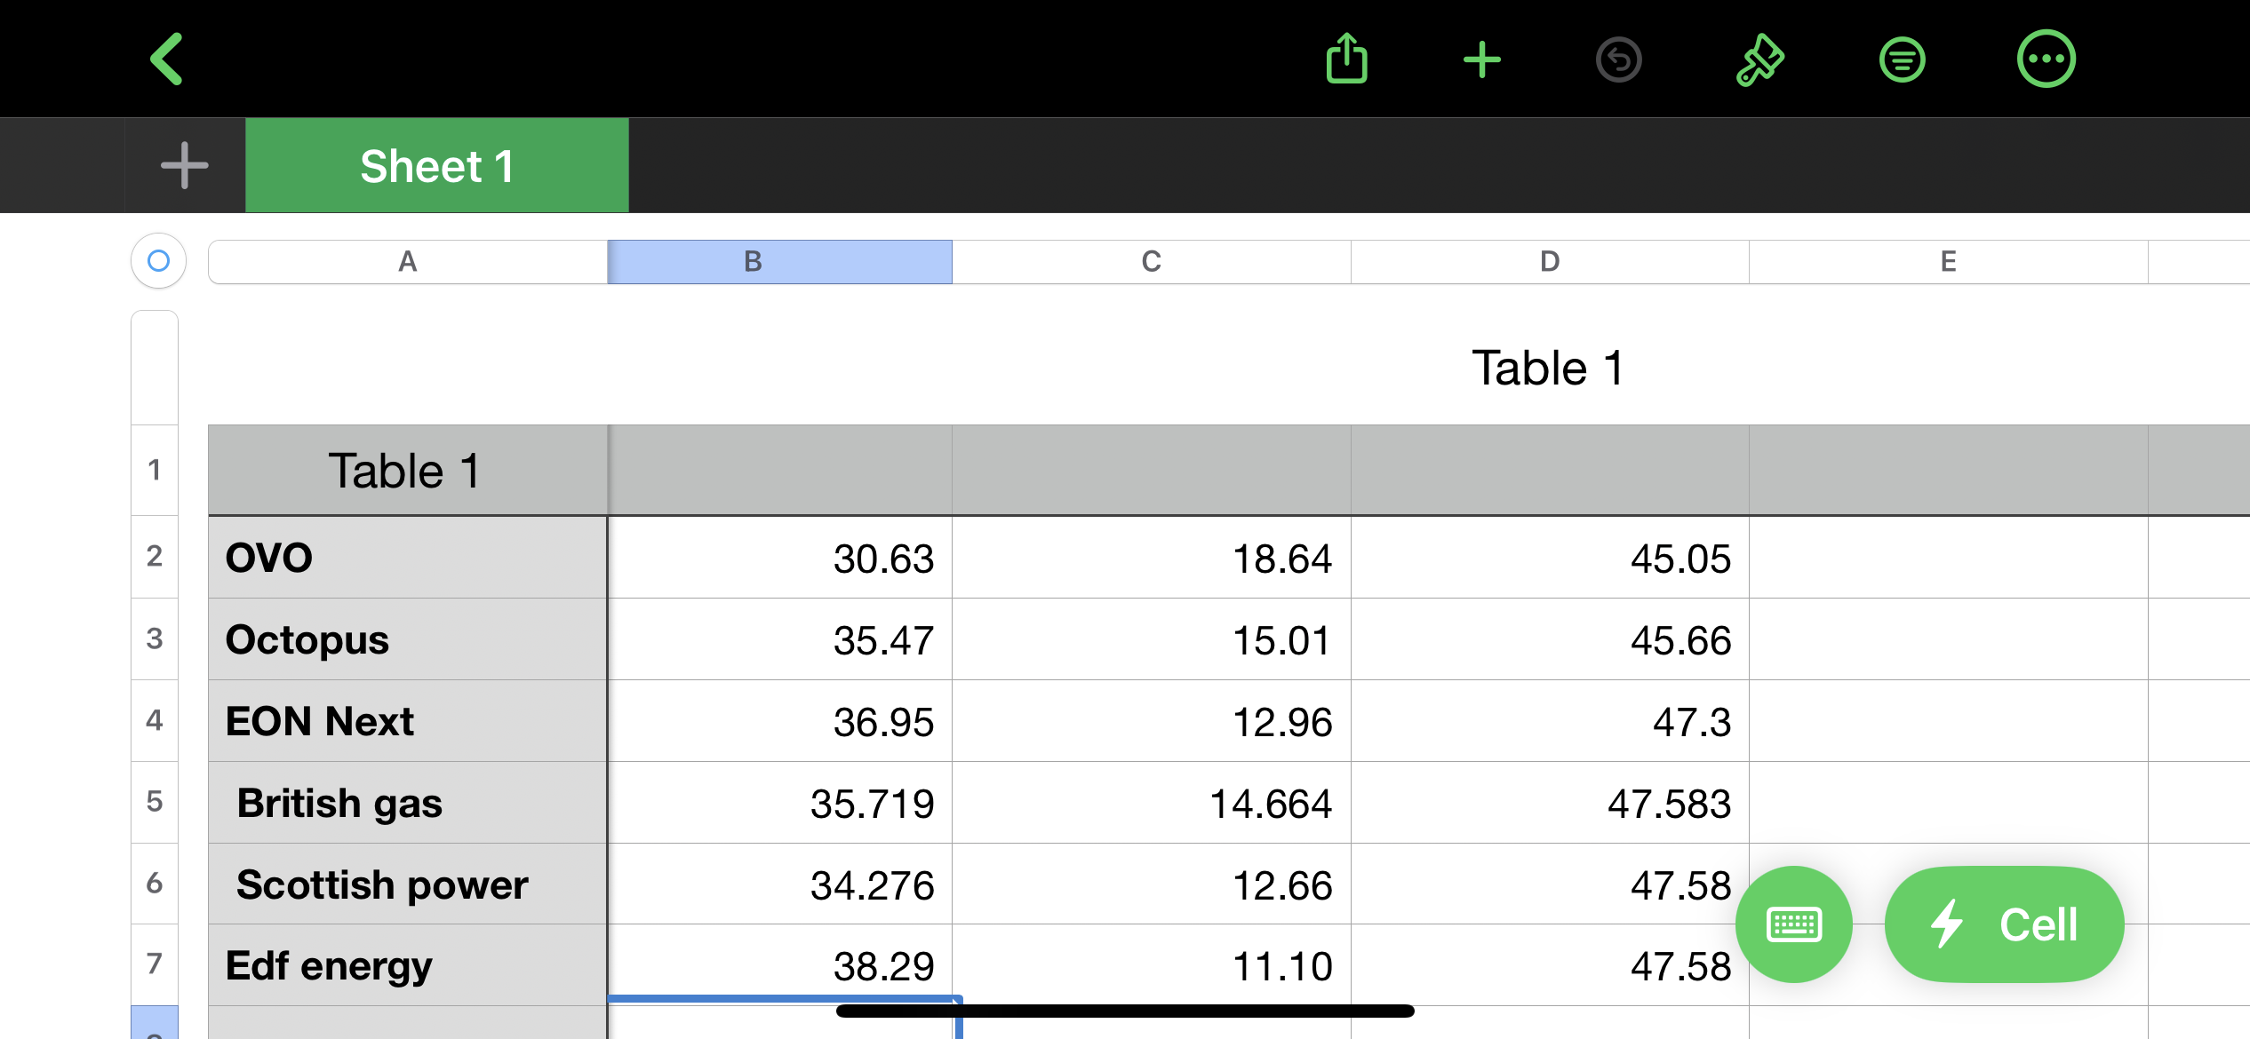Select cell with value 45.05

(x=1550, y=557)
